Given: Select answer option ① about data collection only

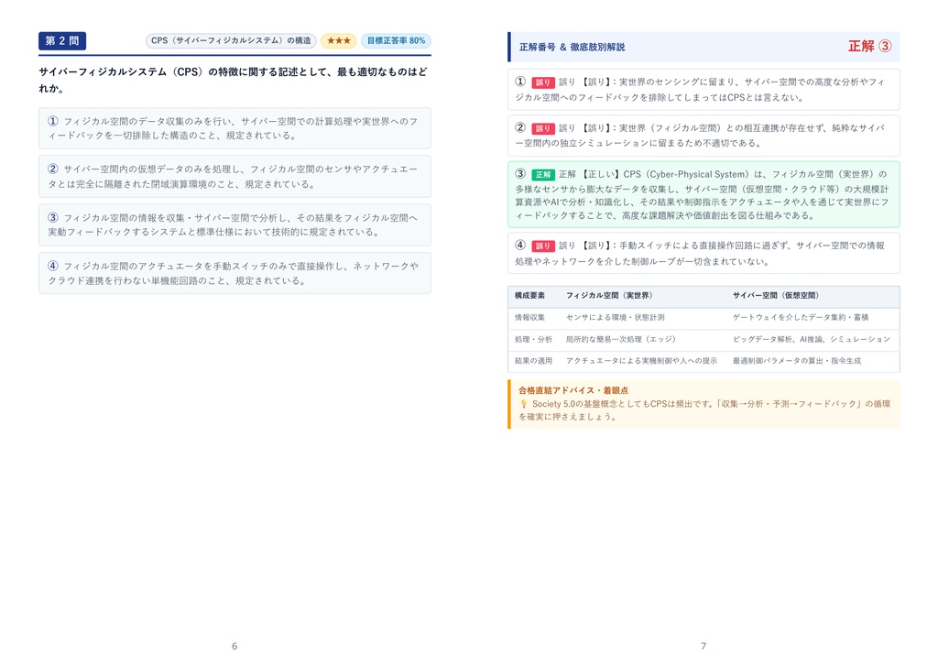Looking at the screenshot, I should click(234, 128).
